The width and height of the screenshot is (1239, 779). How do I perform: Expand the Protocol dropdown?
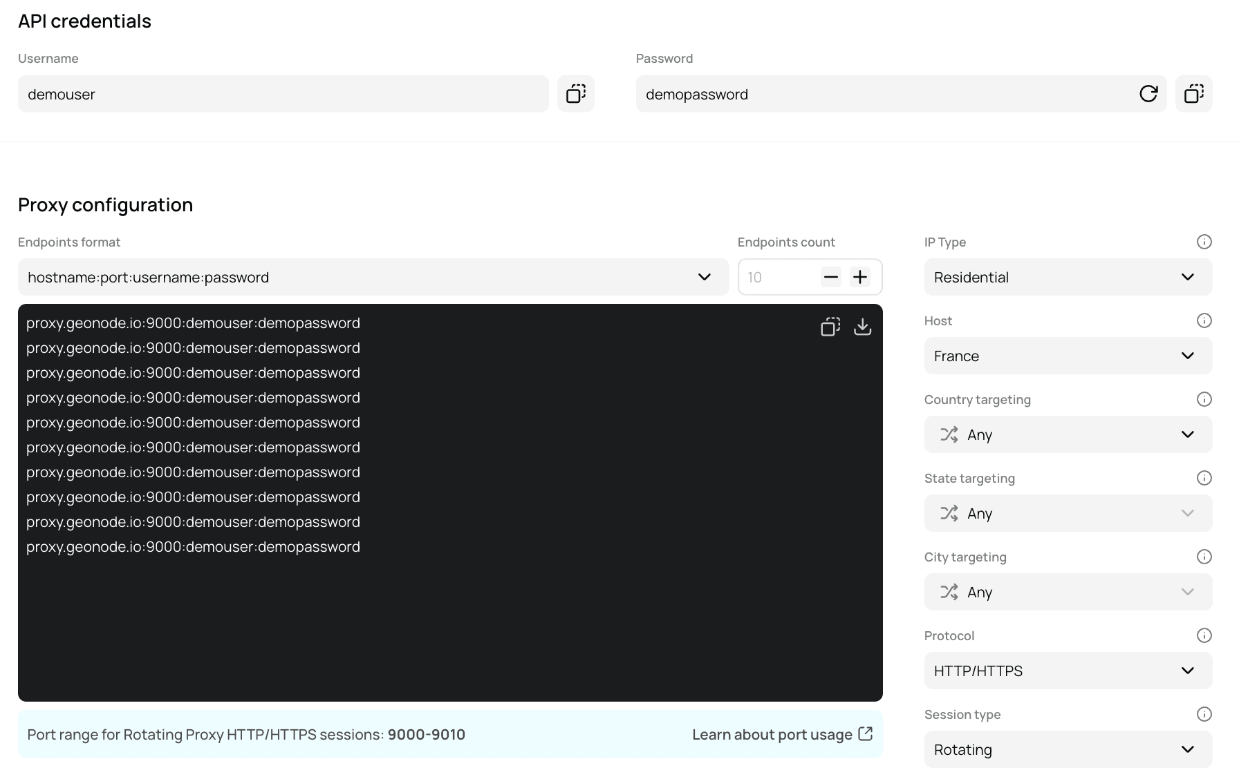1068,670
